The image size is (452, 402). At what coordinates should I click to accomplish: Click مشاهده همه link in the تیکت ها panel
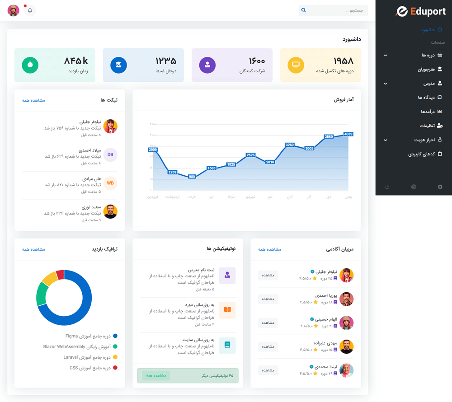[x=33, y=100]
